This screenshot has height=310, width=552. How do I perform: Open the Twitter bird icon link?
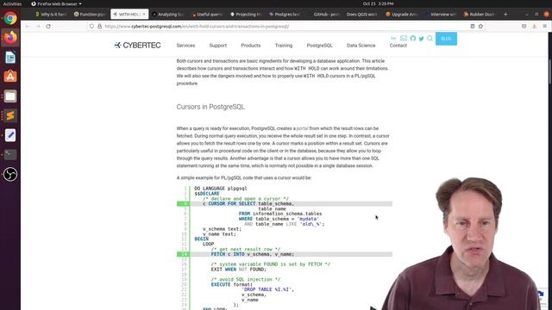pyautogui.click(x=422, y=38)
